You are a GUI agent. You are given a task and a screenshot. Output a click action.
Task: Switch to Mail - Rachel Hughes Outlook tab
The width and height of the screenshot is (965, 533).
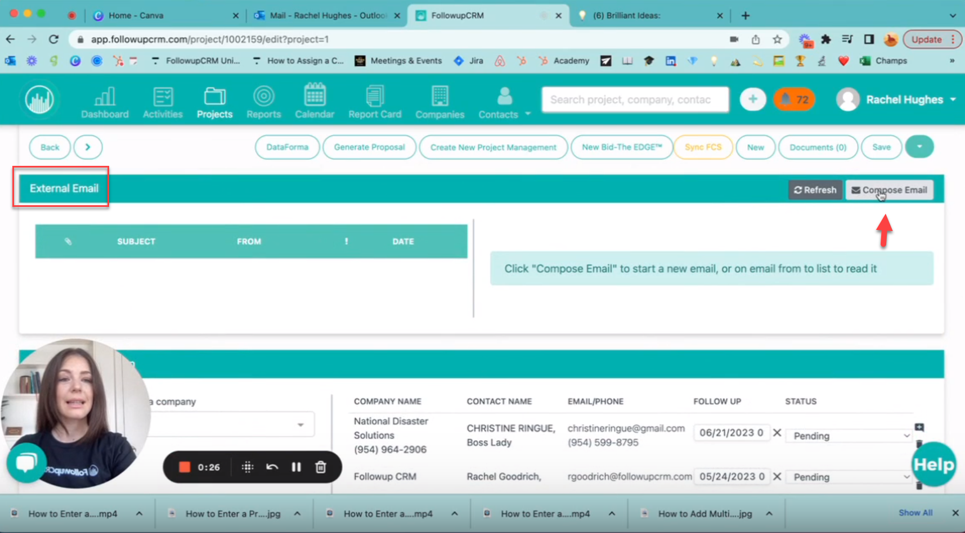point(327,15)
